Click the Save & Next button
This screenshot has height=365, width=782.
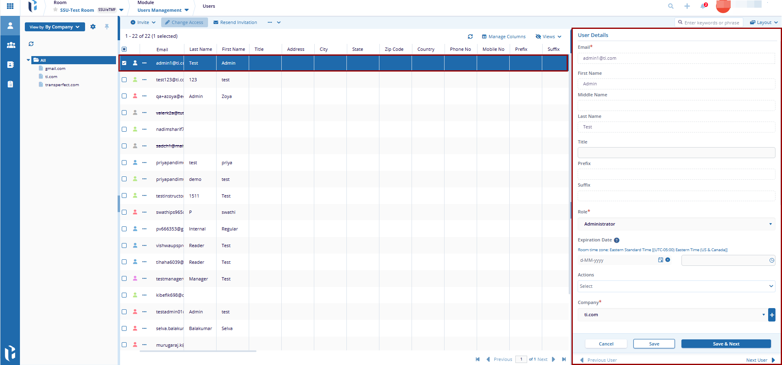pos(726,344)
